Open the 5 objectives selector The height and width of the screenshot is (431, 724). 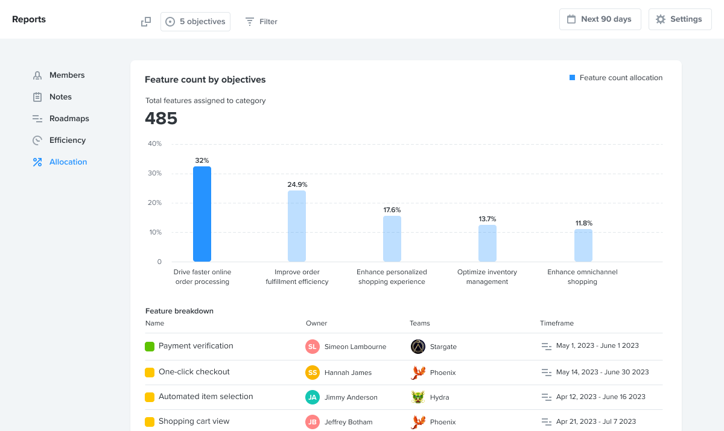click(195, 21)
